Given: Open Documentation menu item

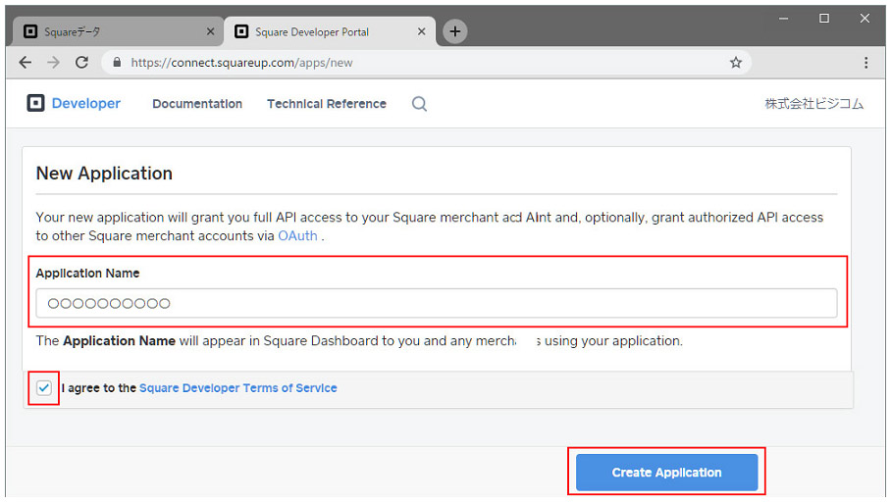Looking at the screenshot, I should 197,104.
